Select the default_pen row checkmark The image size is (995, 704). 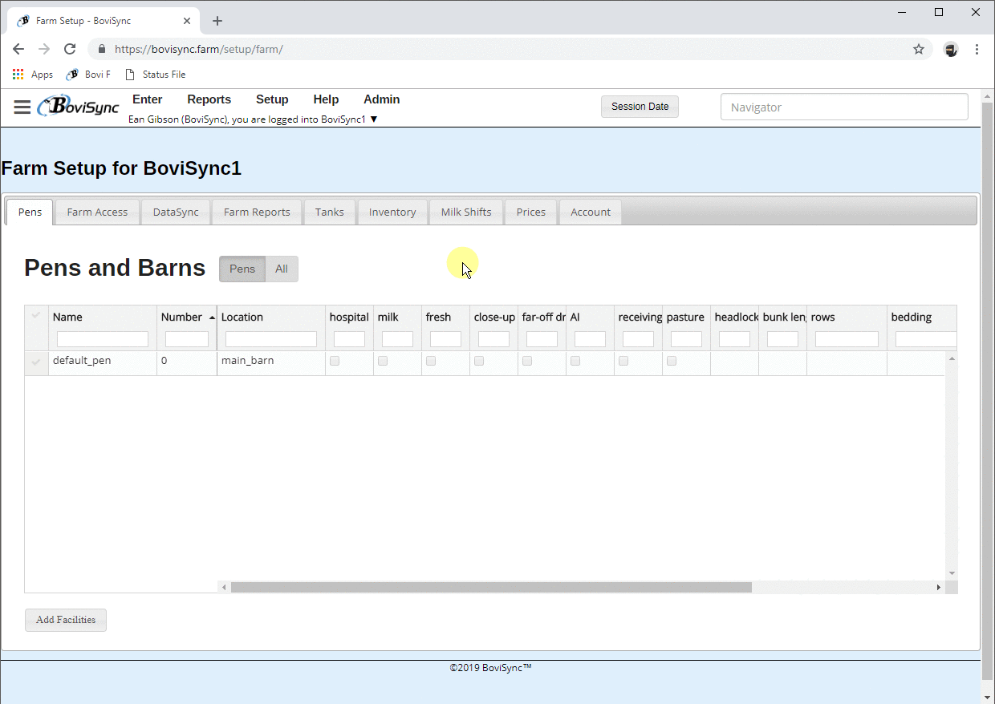(x=36, y=362)
